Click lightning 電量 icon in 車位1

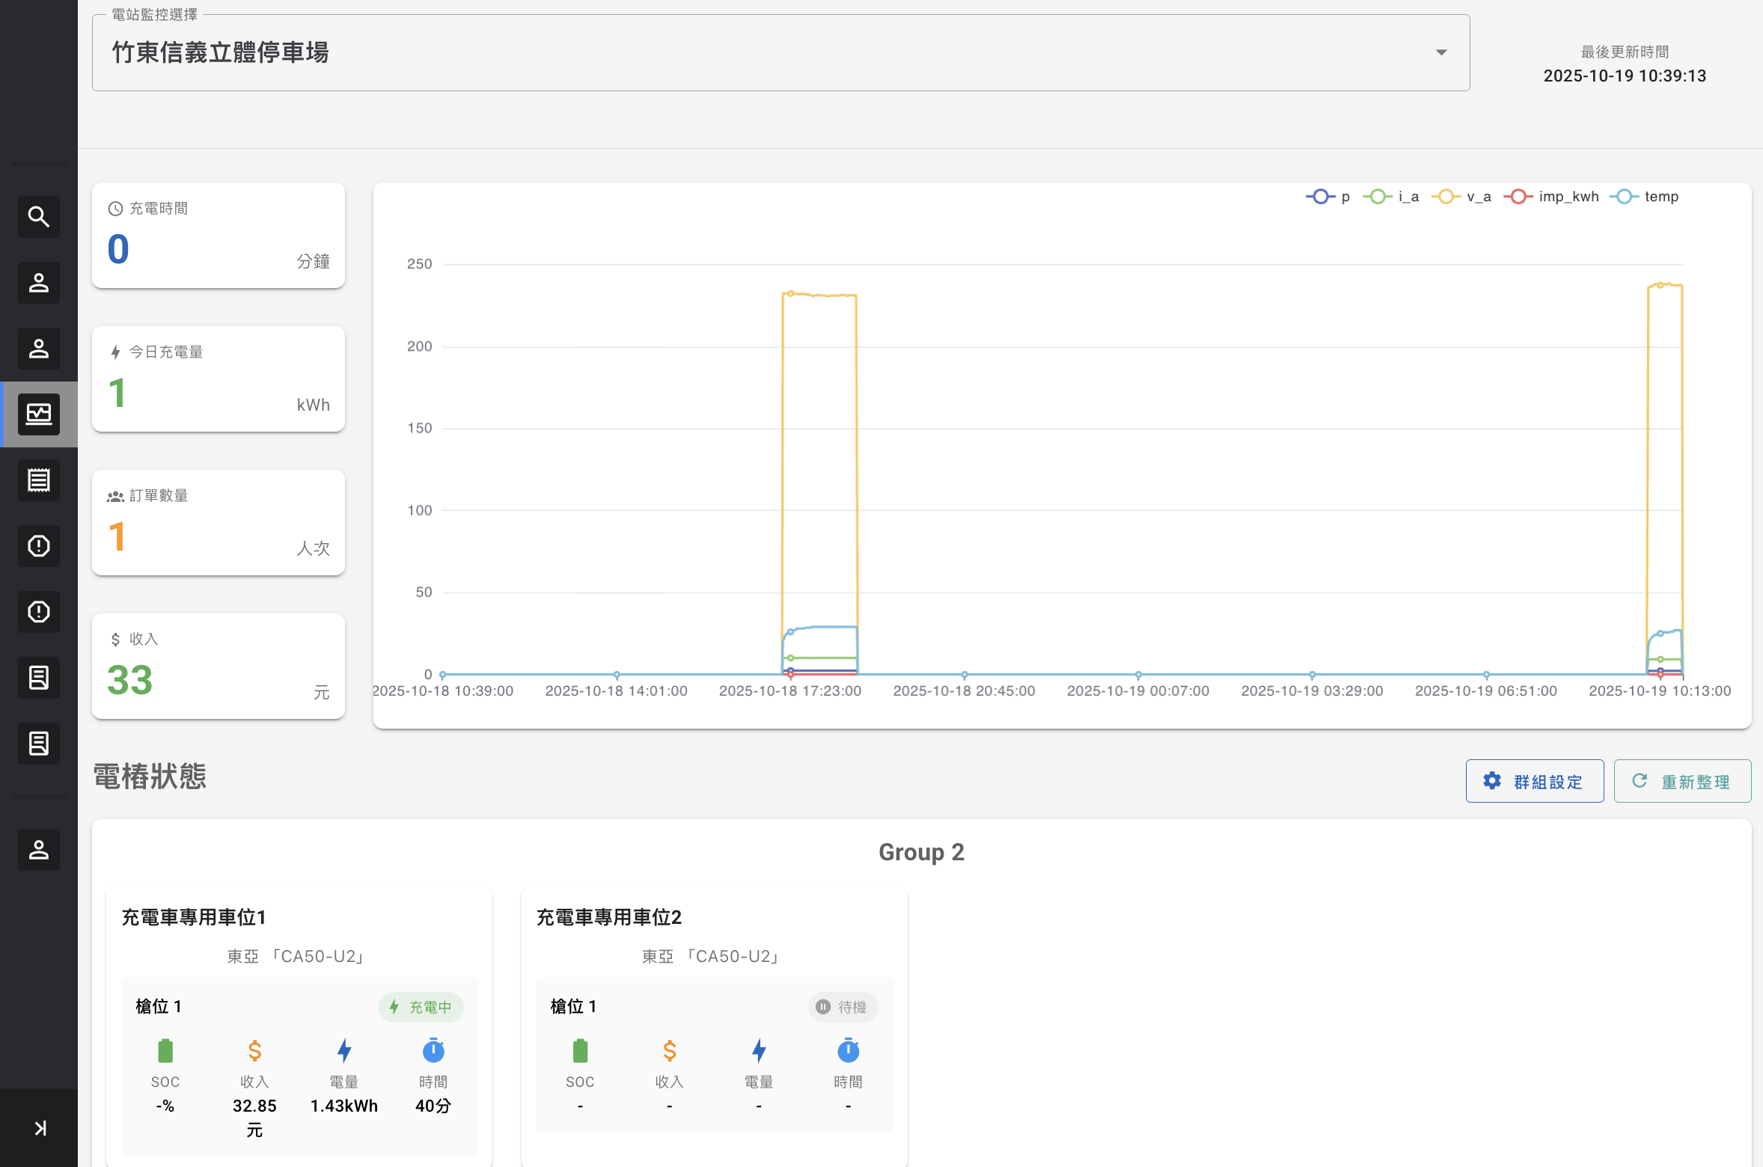click(x=344, y=1051)
